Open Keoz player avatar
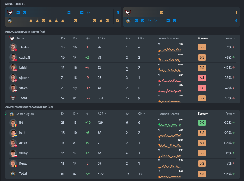This screenshot has width=244, height=181. [13, 163]
